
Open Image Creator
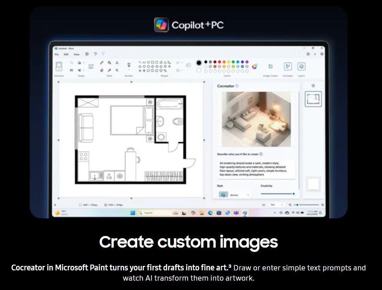pyautogui.click(x=271, y=66)
